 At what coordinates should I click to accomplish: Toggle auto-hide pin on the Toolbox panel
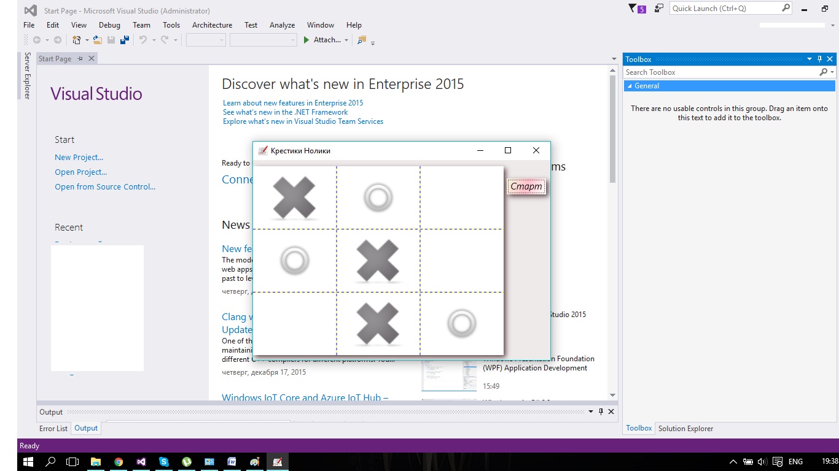pos(819,59)
